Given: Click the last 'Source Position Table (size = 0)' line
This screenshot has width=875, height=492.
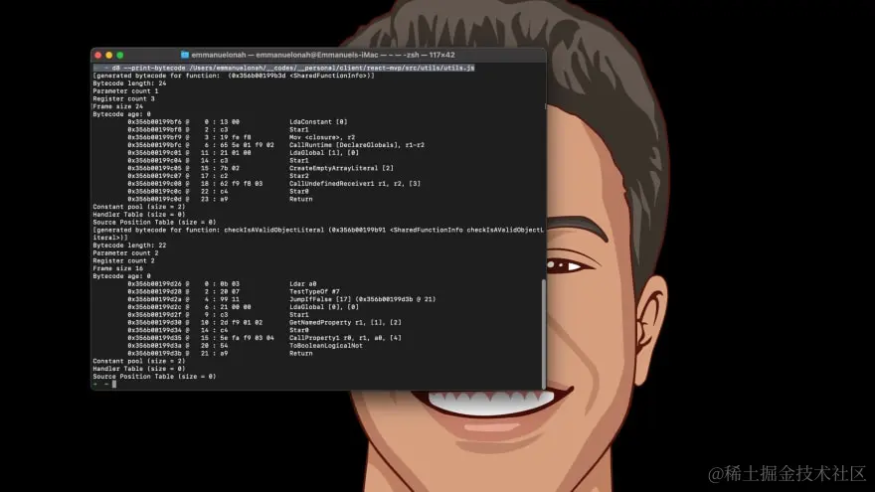Looking at the screenshot, I should click(x=154, y=377).
